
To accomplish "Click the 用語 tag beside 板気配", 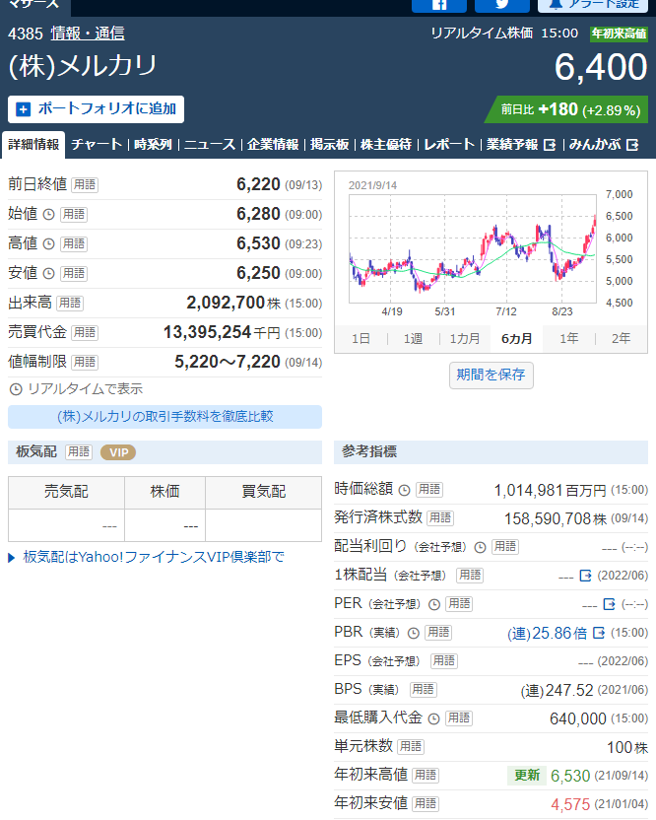I will coord(79,451).
